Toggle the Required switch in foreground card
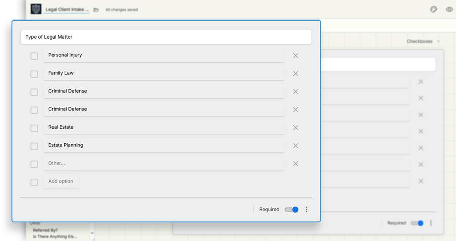This screenshot has width=456, height=241. click(291, 210)
